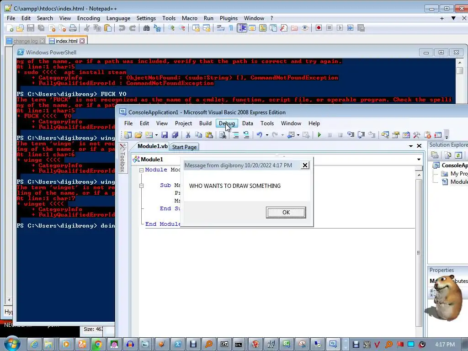The image size is (468, 351).
Task: Open Find via binoculars icon in Notepad++
Action: pos(146,28)
